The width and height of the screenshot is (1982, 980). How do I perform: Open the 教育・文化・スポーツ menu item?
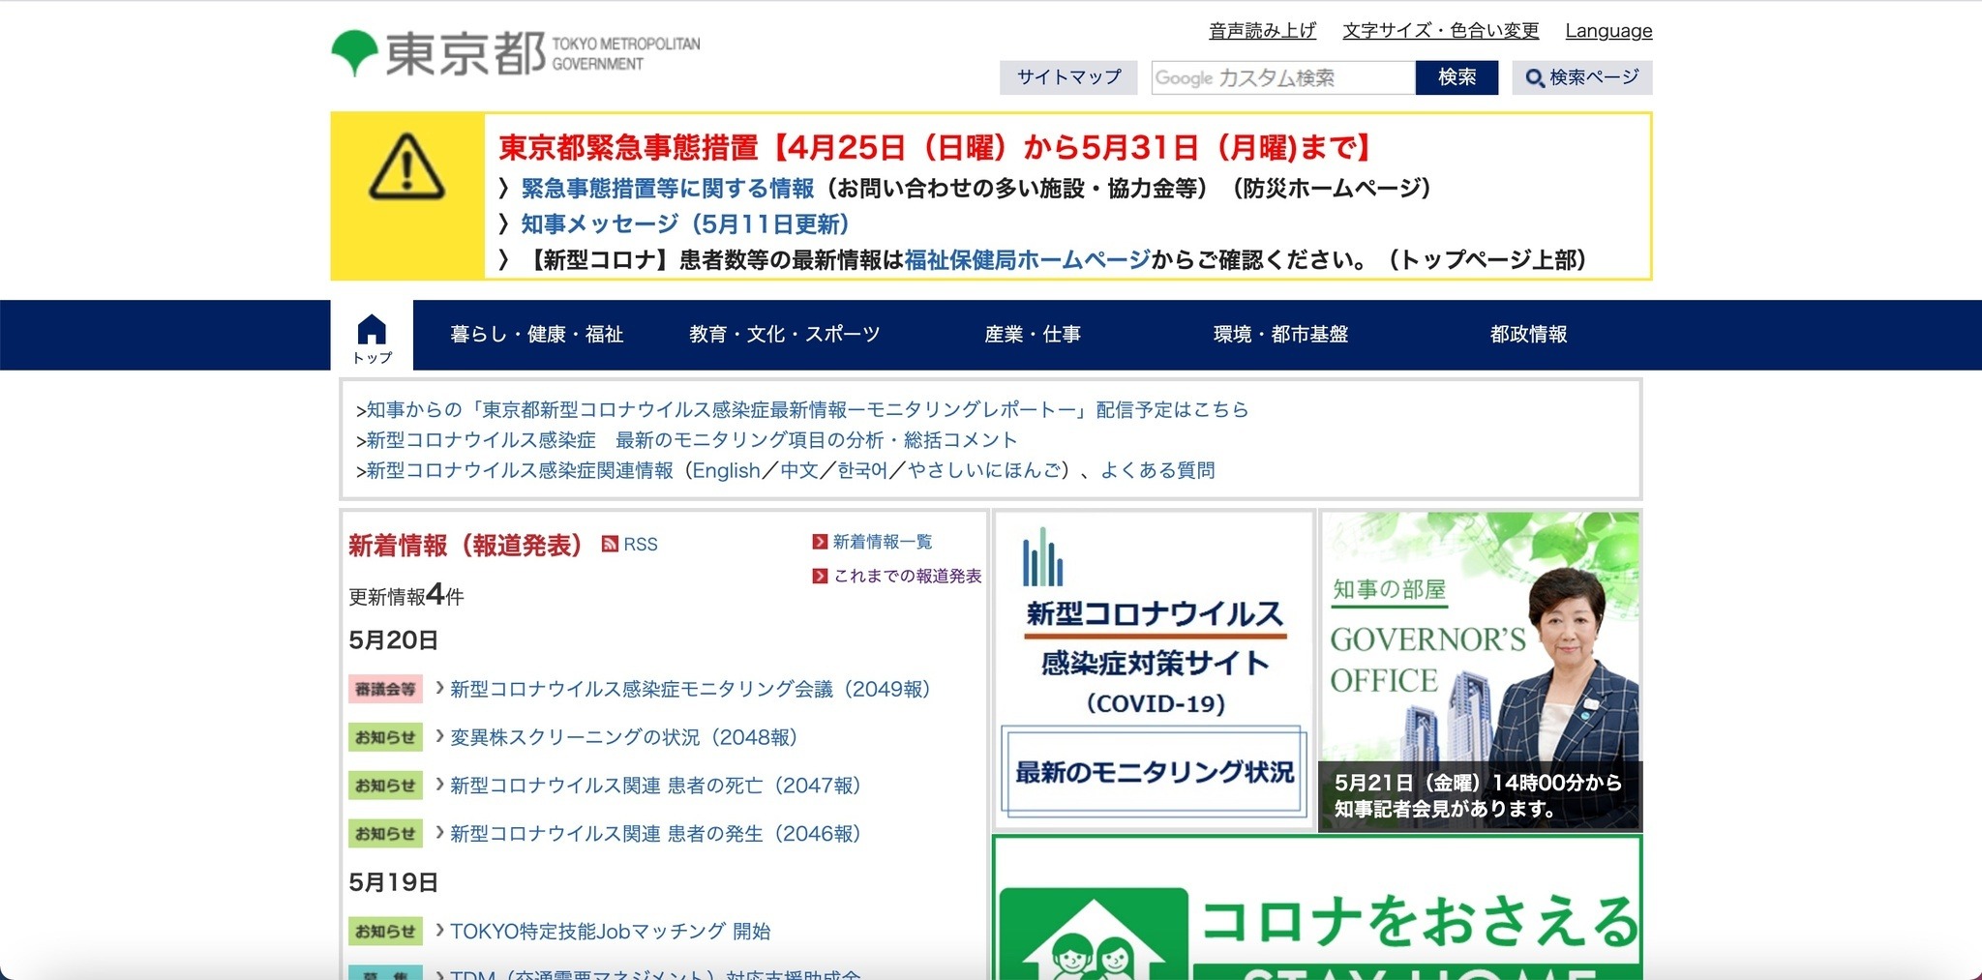(784, 334)
